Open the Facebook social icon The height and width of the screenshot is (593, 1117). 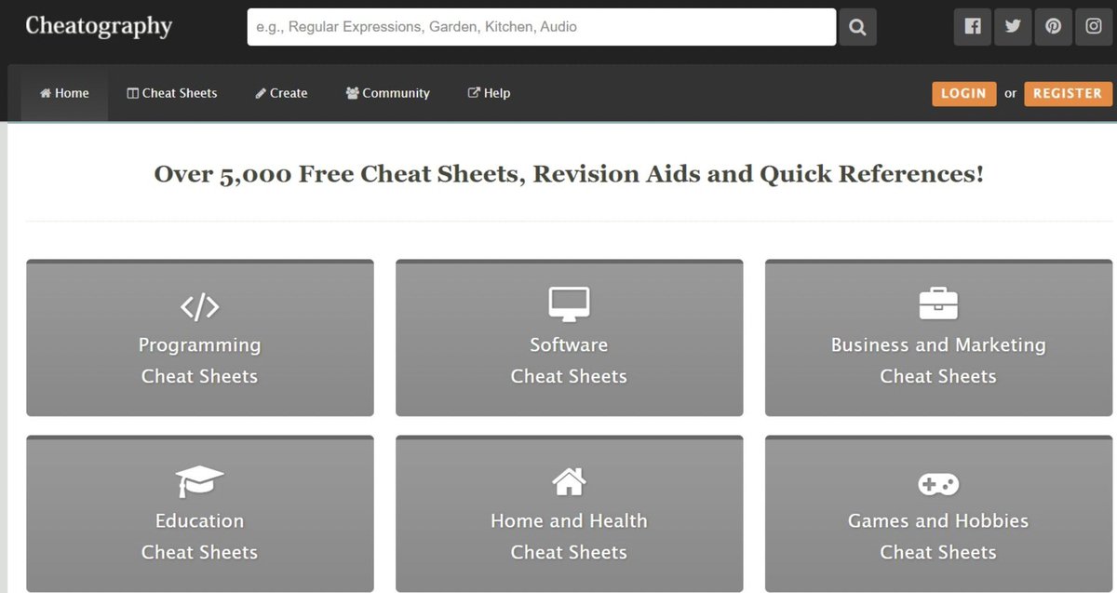click(972, 26)
